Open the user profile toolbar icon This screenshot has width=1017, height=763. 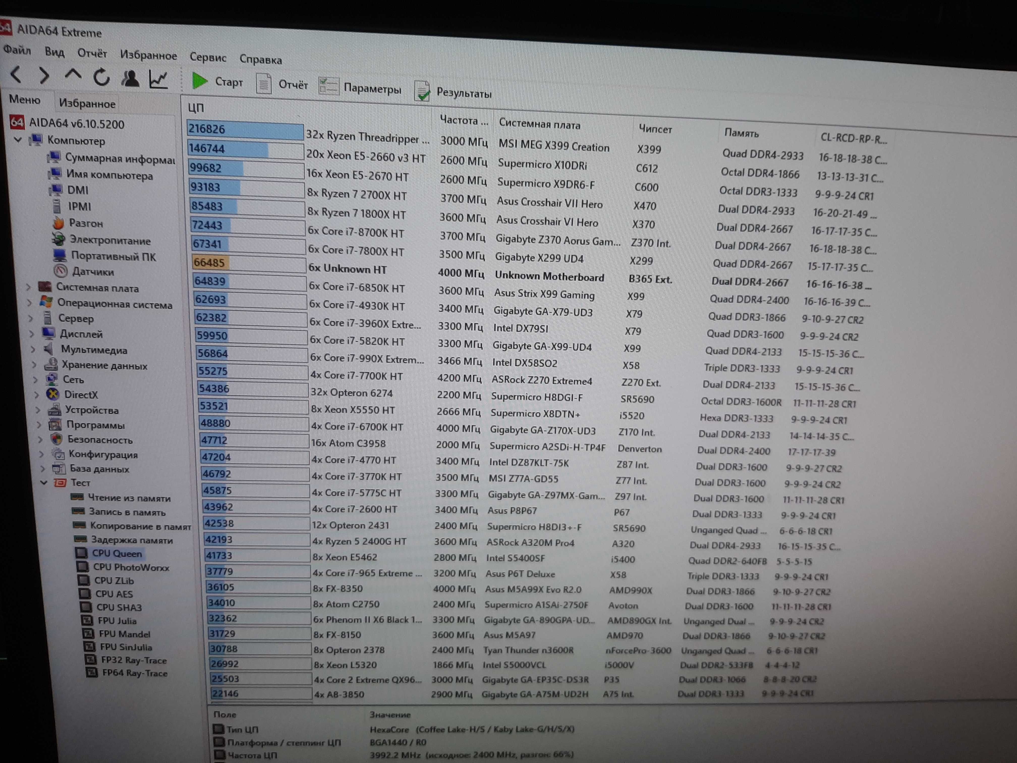130,78
